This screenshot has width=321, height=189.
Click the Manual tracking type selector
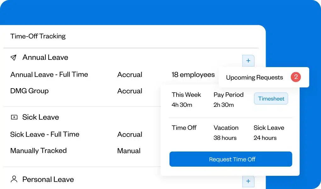coord(129,151)
